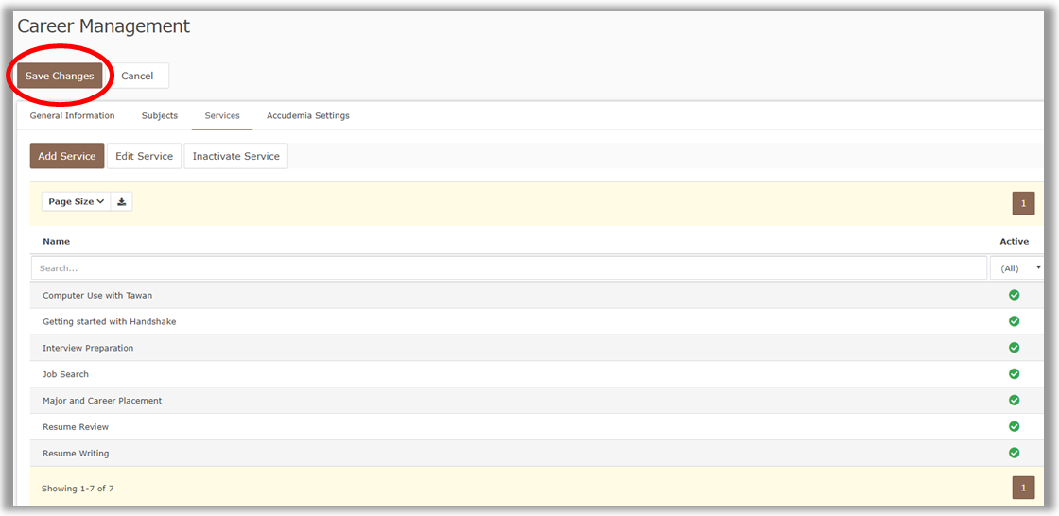This screenshot has height=516, width=1059.
Task: Click the Save Changes button
Action: [x=60, y=76]
